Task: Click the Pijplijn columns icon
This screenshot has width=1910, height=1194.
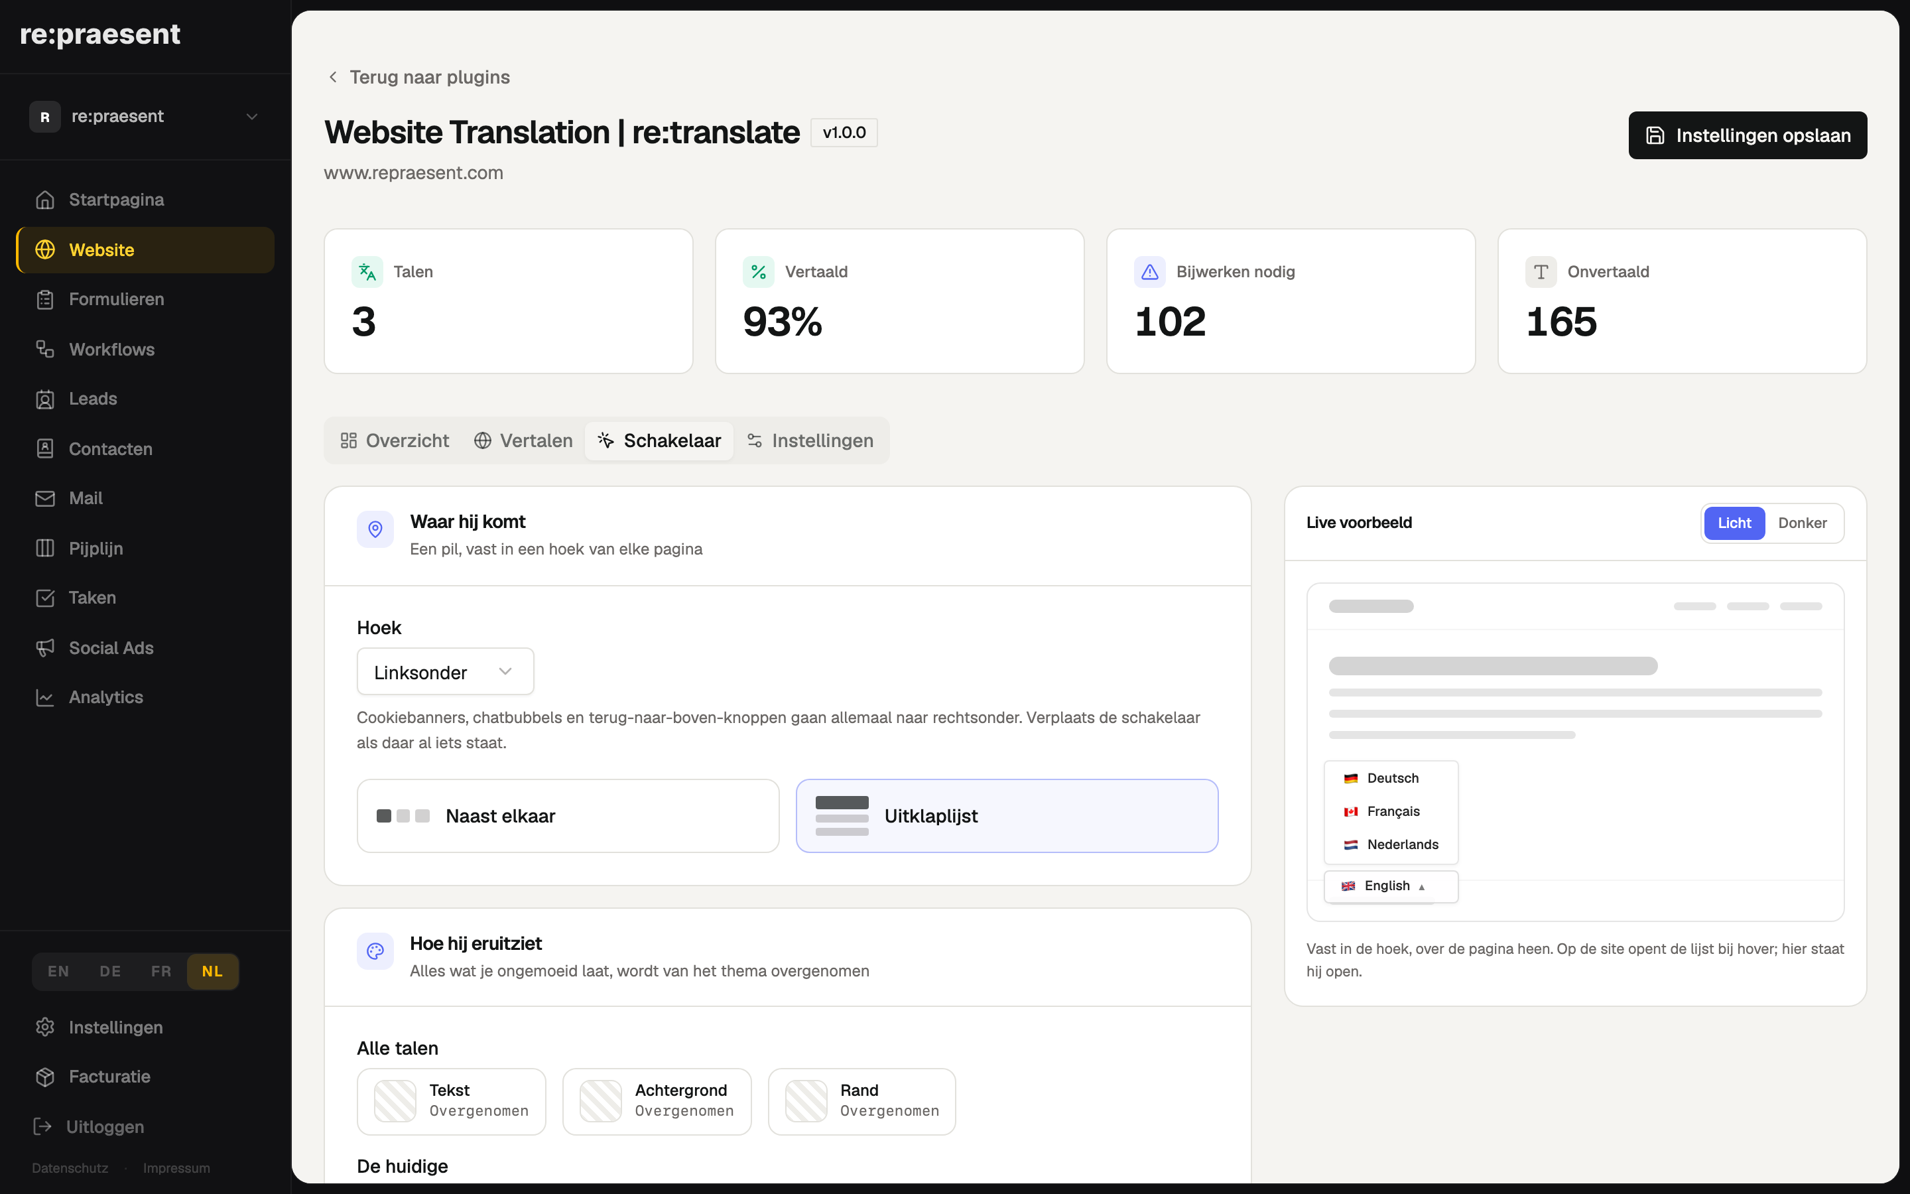Action: (45, 548)
